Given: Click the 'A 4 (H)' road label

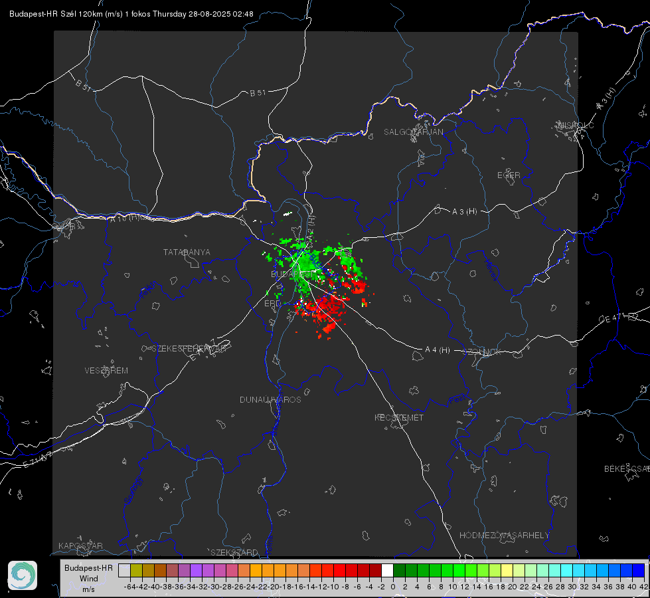Looking at the screenshot, I should pos(438,350).
